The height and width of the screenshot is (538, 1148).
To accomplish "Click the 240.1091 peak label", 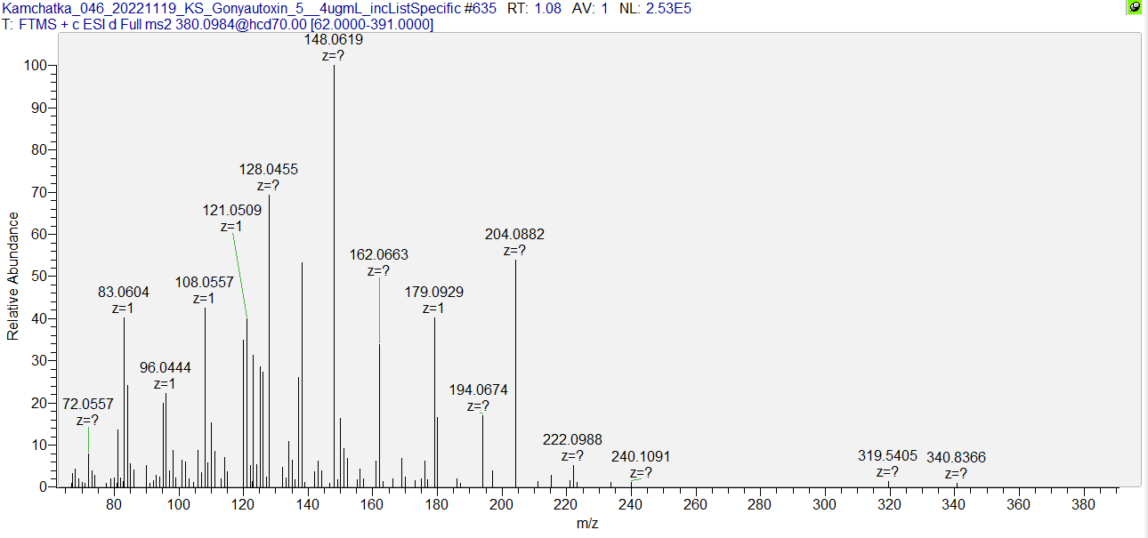I will coord(641,457).
